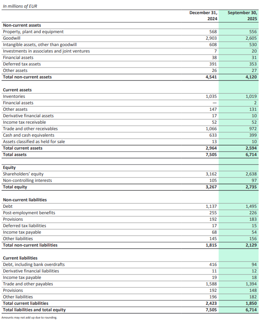The height and width of the screenshot is (325, 261).
Task: Select "Investments in associates and joint ventures" label
Action: (46, 51)
